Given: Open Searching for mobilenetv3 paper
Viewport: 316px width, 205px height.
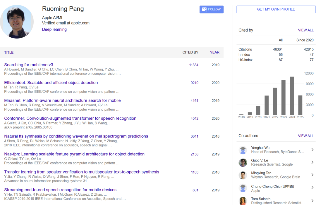Looking at the screenshot, I should click(x=29, y=65).
